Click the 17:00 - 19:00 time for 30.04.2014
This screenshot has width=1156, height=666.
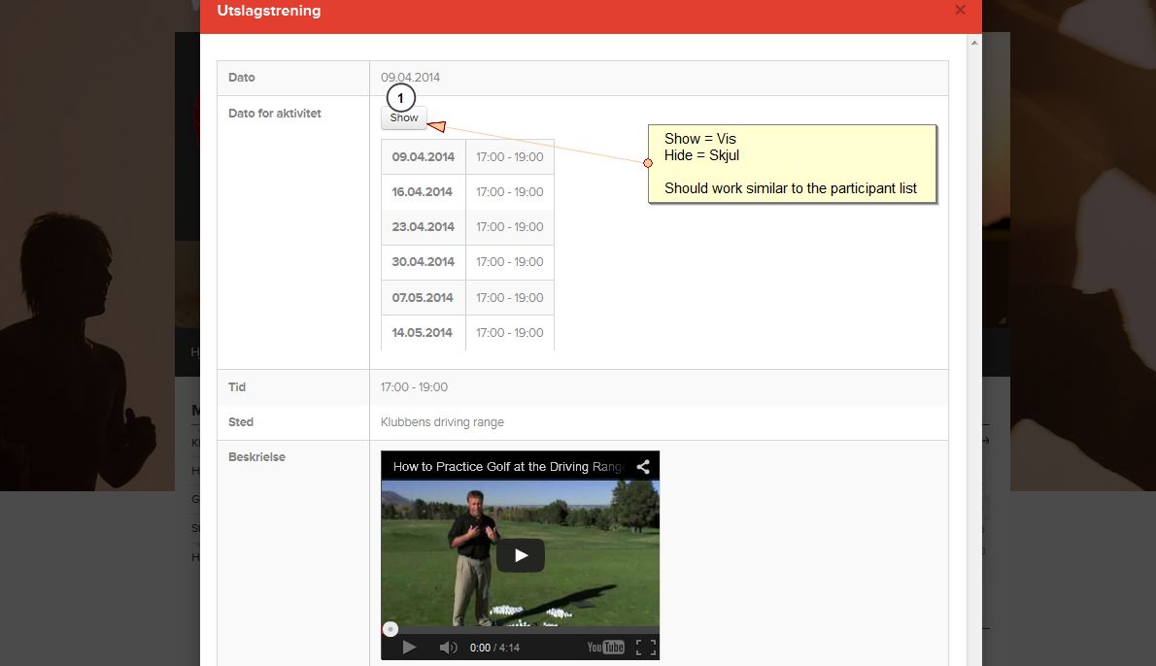point(509,262)
